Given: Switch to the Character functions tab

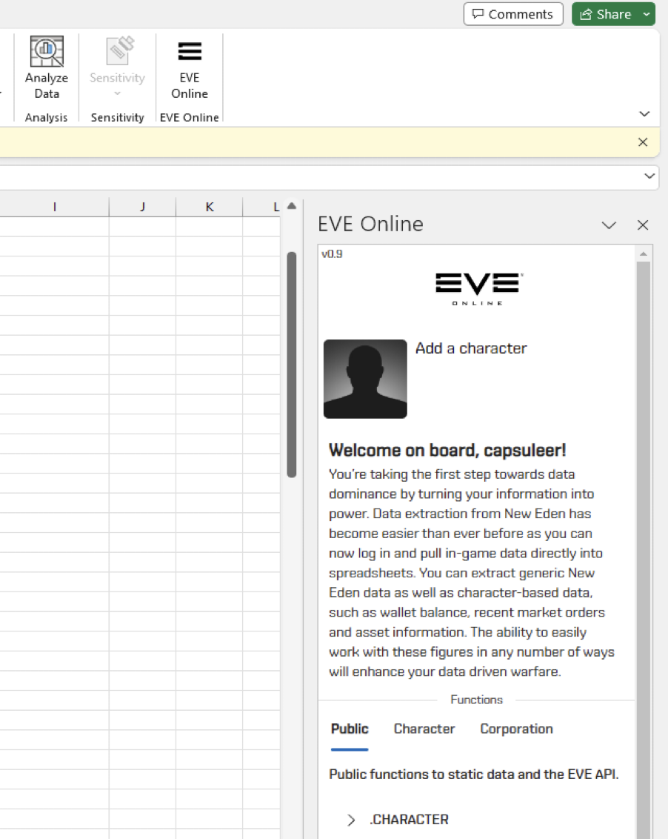Looking at the screenshot, I should pyautogui.click(x=424, y=729).
